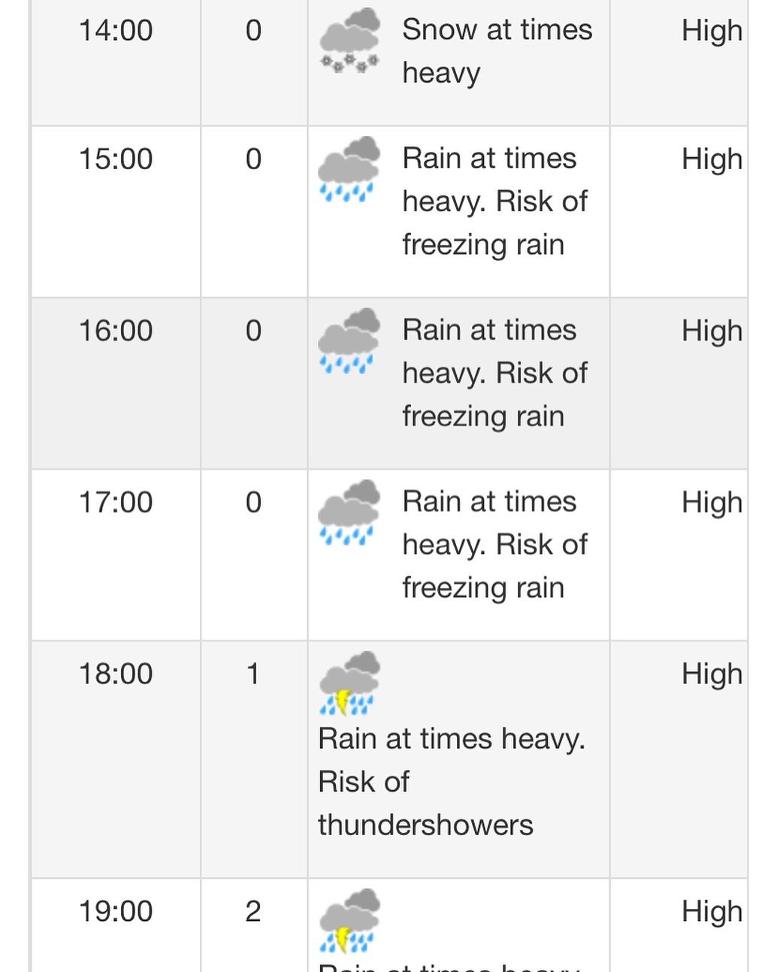Click the 14:00 snow cloud icon
777x972 pixels.
point(349,41)
